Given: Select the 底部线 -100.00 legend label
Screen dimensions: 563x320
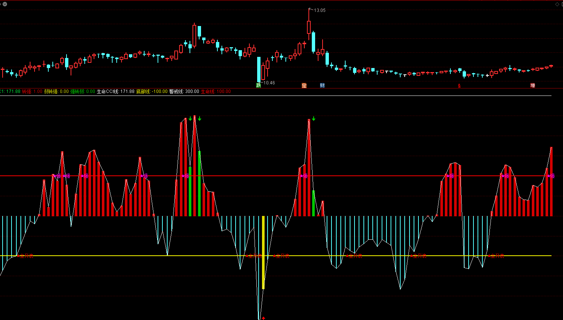Looking at the screenshot, I should [x=152, y=91].
